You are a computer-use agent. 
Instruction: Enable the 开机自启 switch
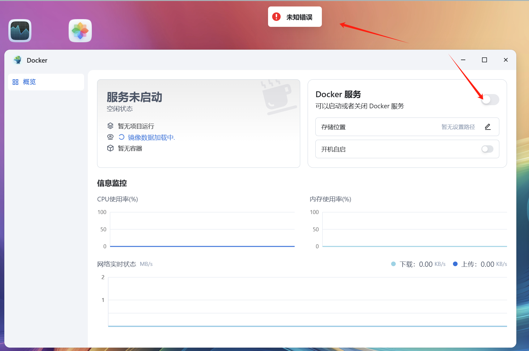click(487, 149)
